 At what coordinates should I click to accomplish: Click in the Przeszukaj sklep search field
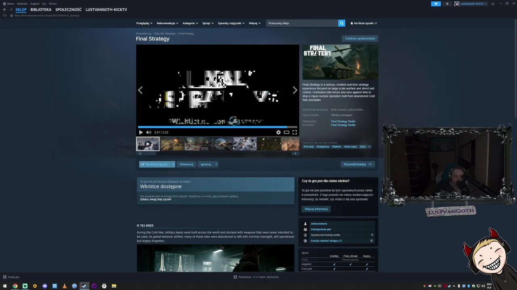[x=302, y=23]
